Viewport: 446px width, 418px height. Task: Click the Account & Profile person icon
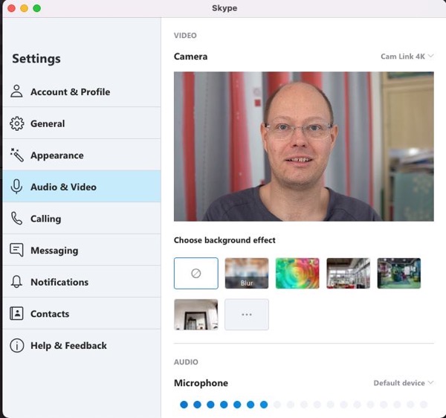point(16,91)
